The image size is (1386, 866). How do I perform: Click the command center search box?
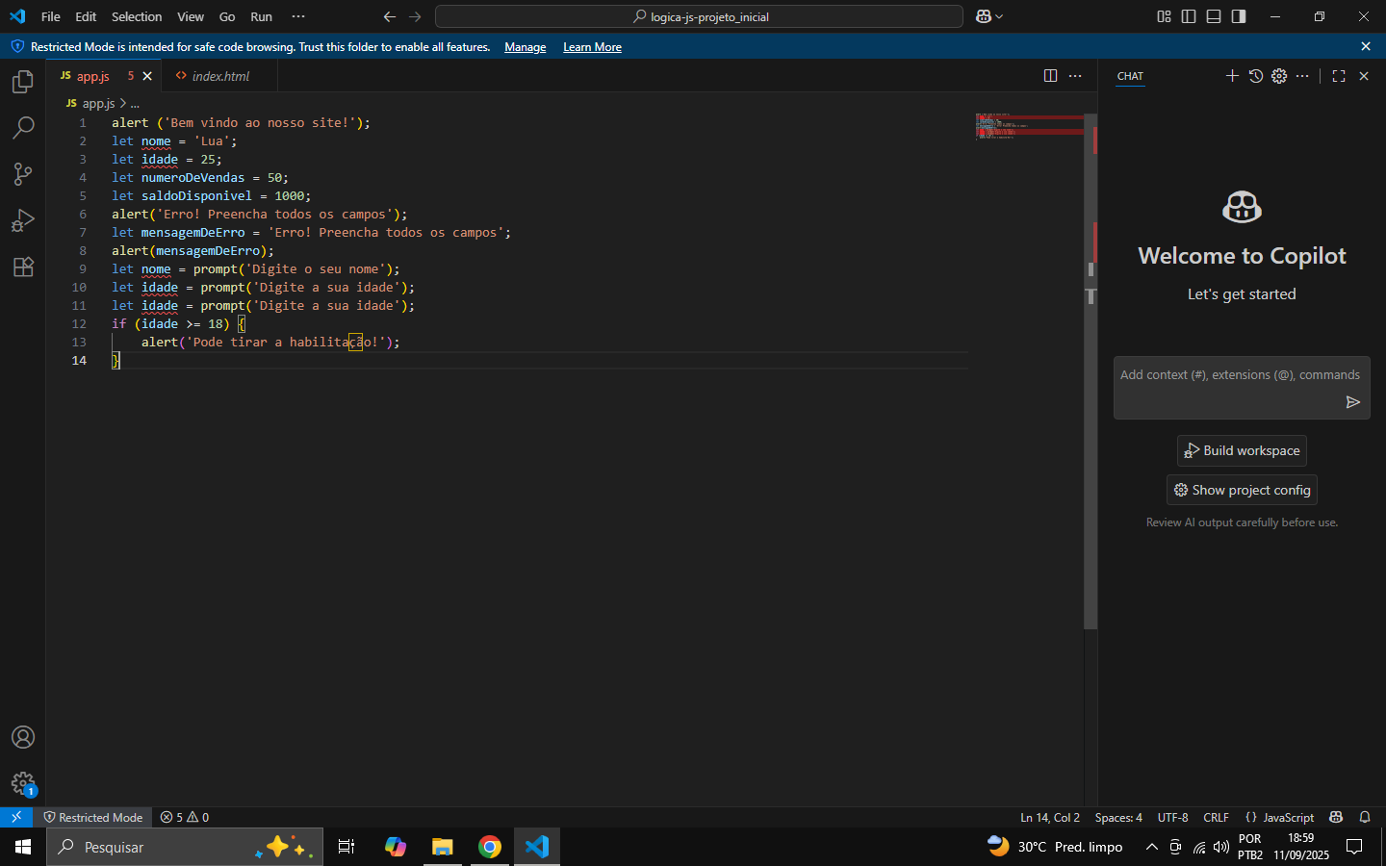pos(699,16)
